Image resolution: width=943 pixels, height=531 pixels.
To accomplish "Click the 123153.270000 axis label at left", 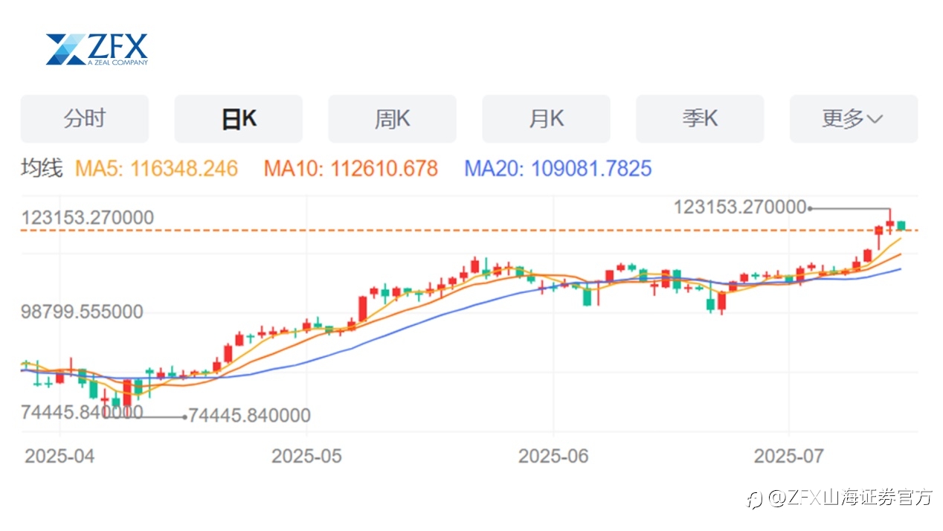I will click(87, 217).
